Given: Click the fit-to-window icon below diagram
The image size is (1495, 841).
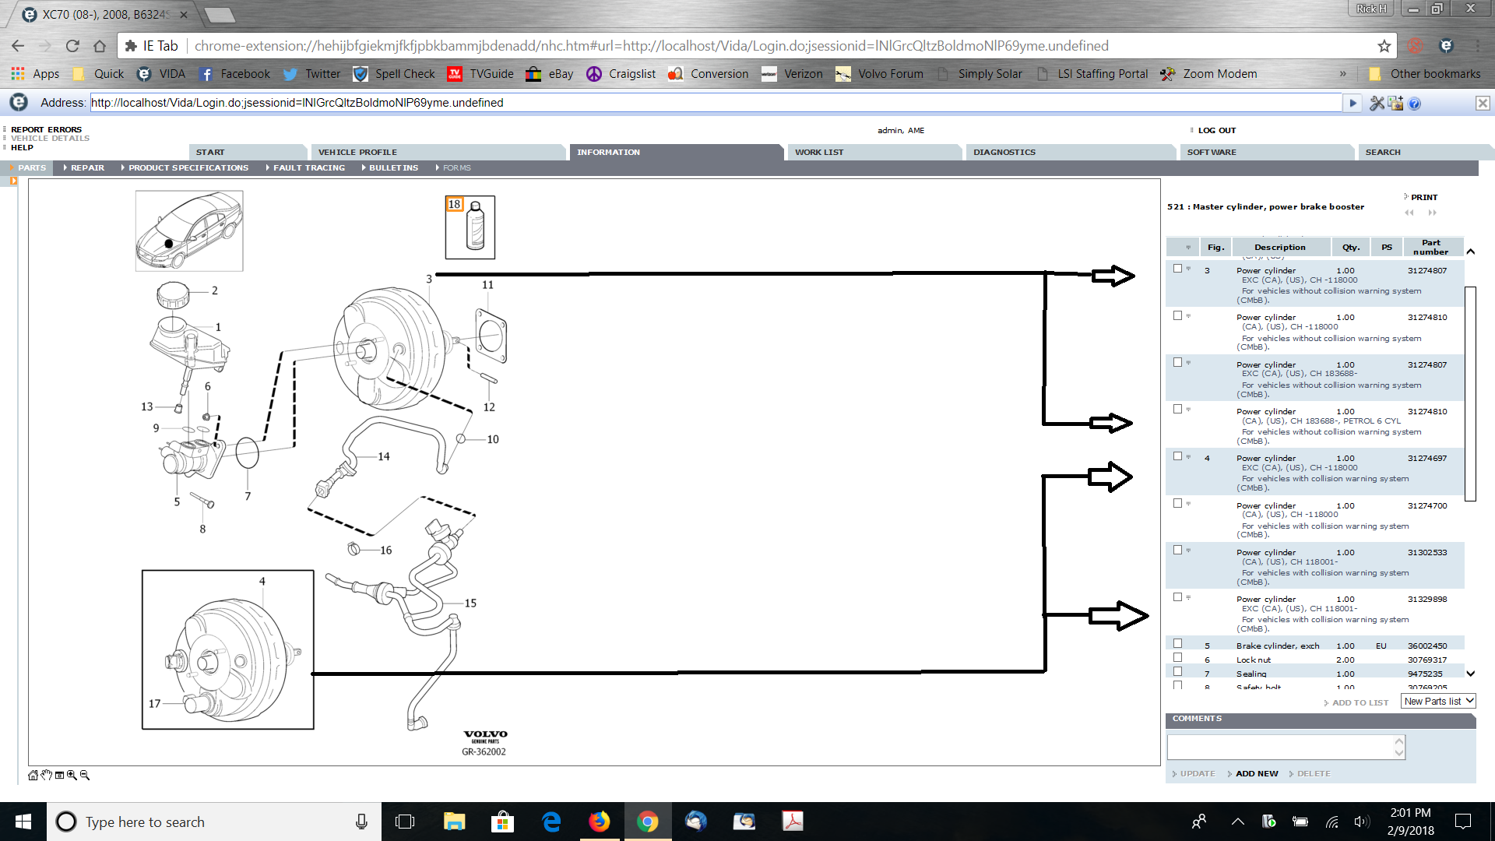Looking at the screenshot, I should click(x=59, y=775).
